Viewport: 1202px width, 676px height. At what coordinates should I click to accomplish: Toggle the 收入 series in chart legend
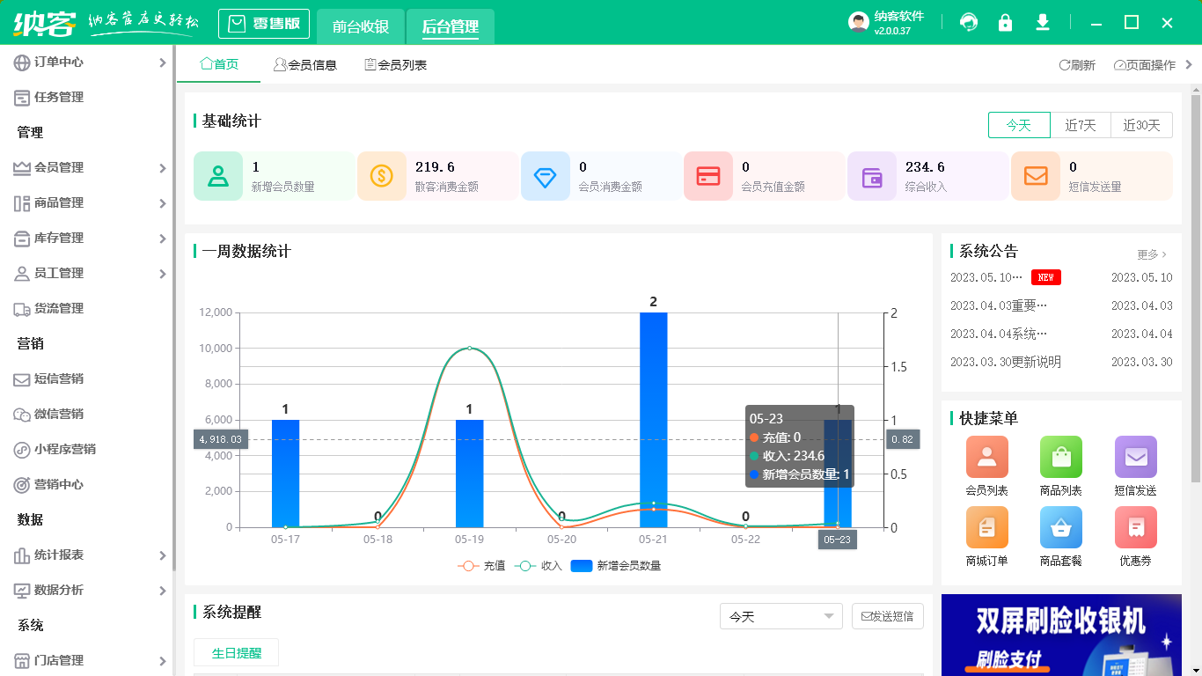coord(539,566)
